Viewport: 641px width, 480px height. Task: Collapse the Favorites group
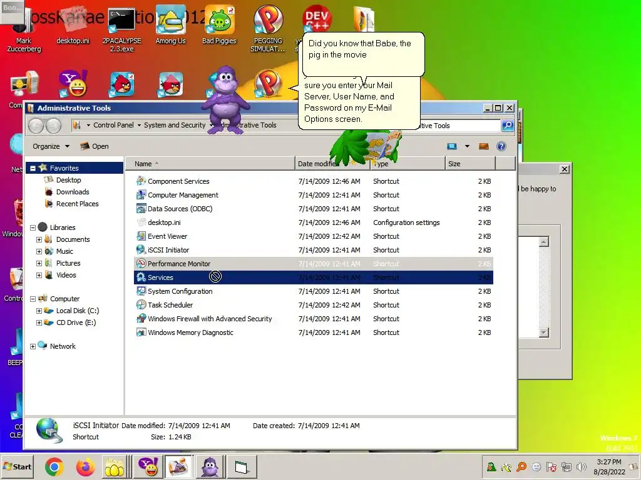[x=33, y=168]
